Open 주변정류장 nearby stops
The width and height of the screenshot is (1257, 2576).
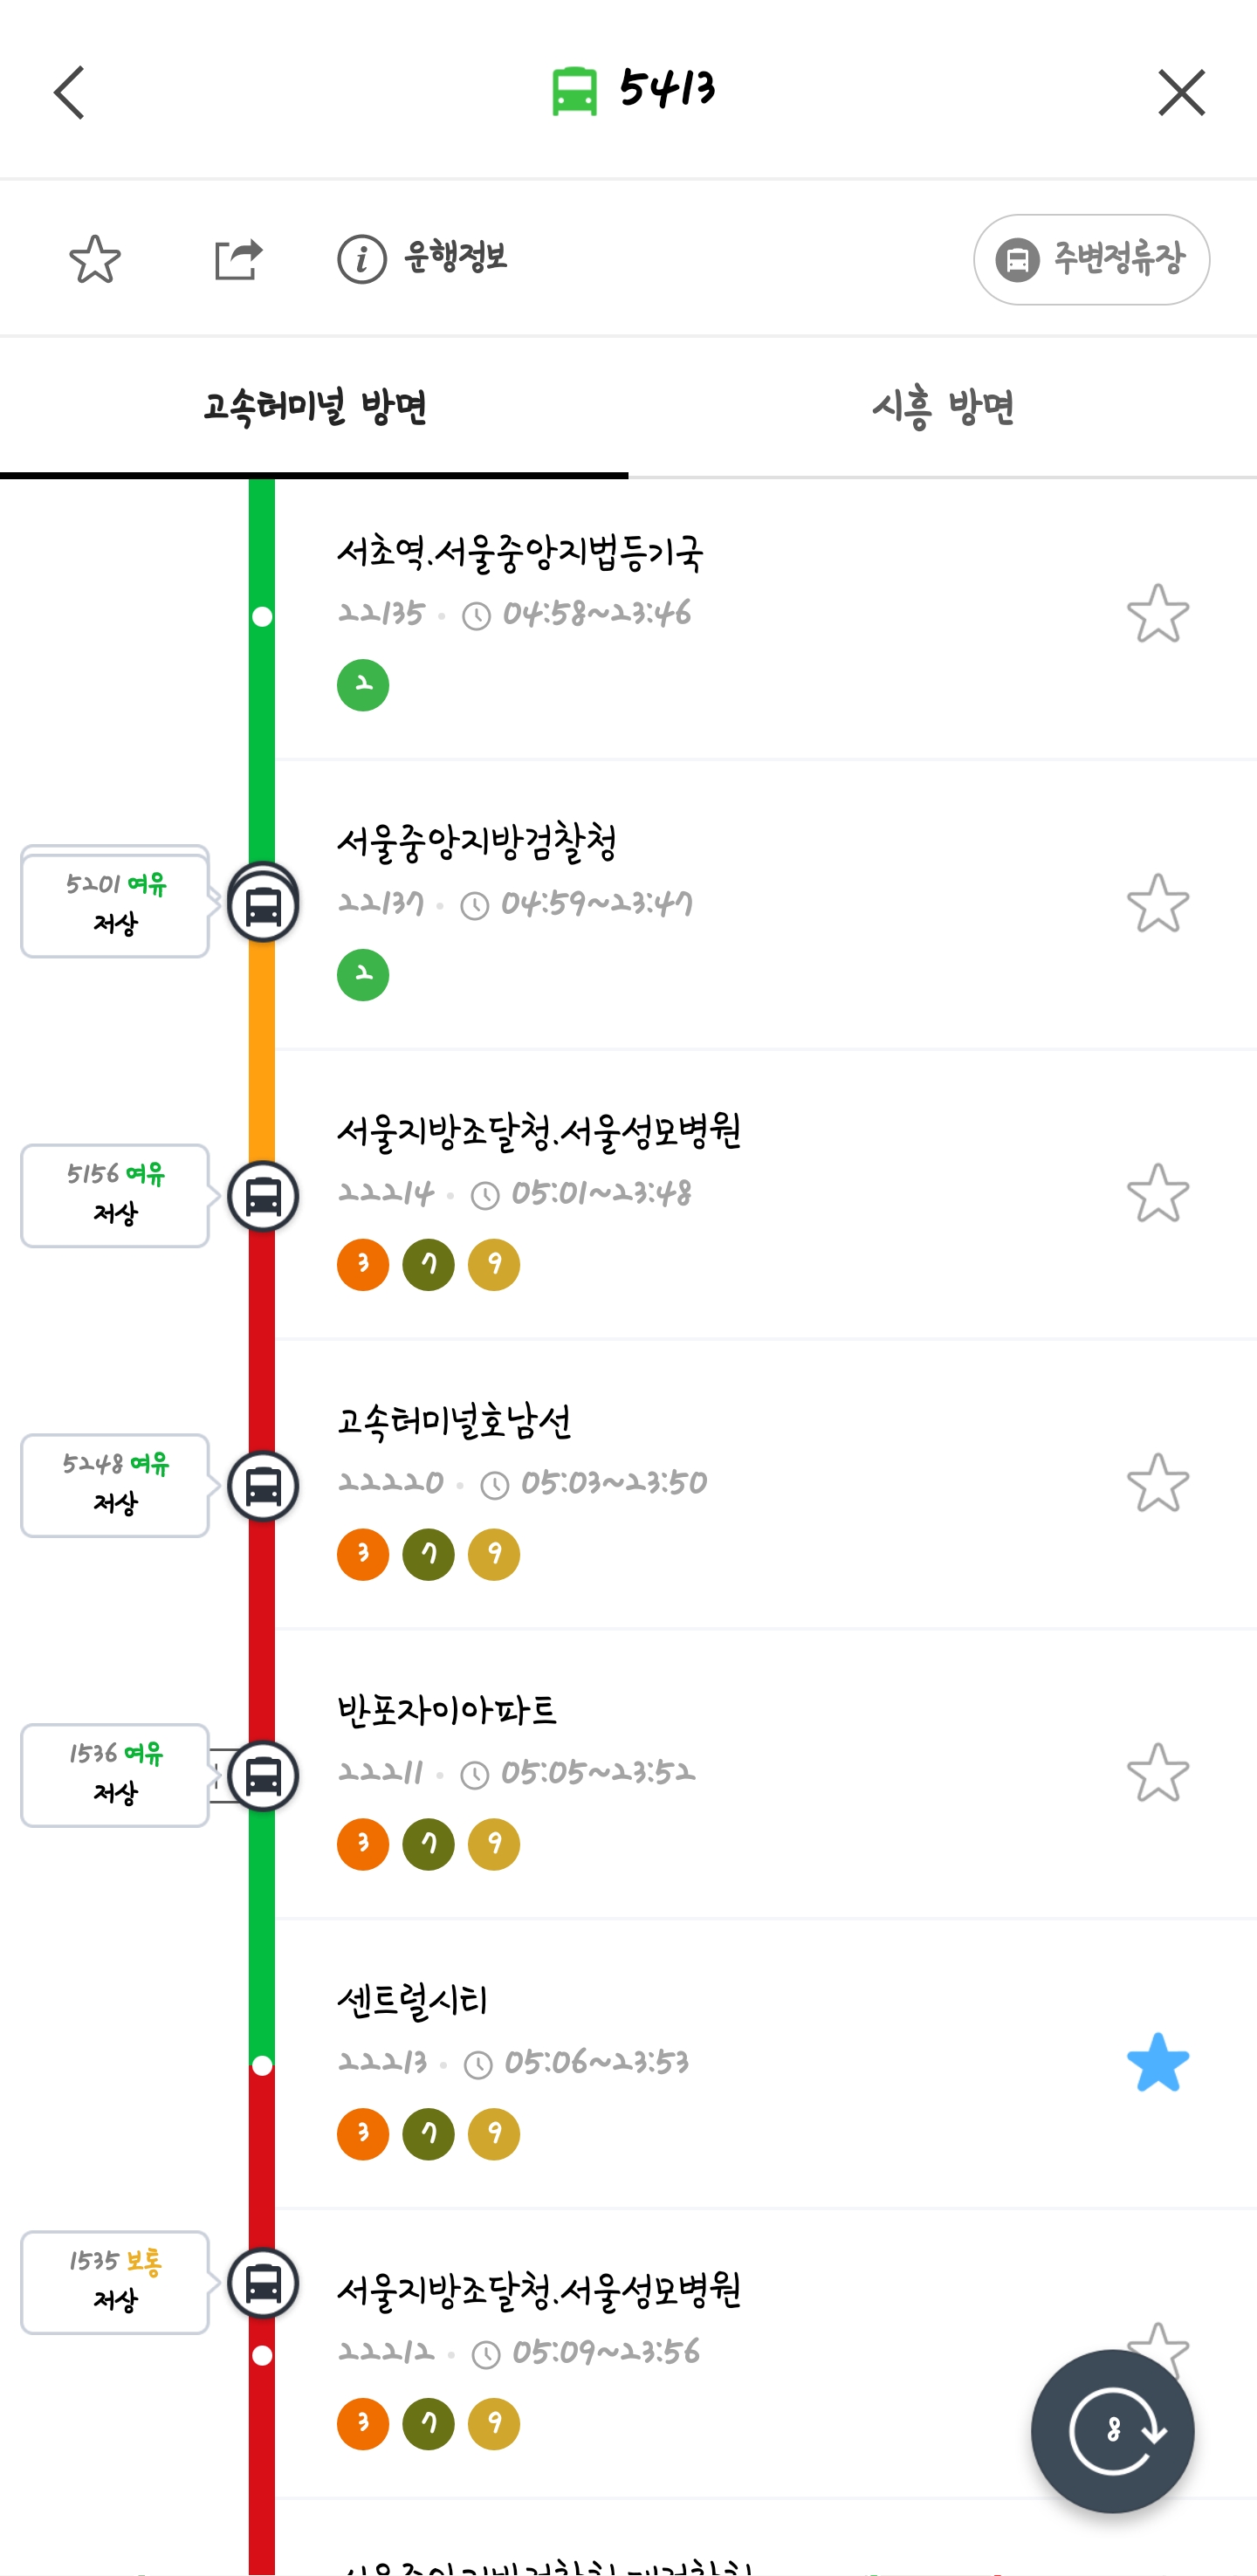pos(1091,259)
